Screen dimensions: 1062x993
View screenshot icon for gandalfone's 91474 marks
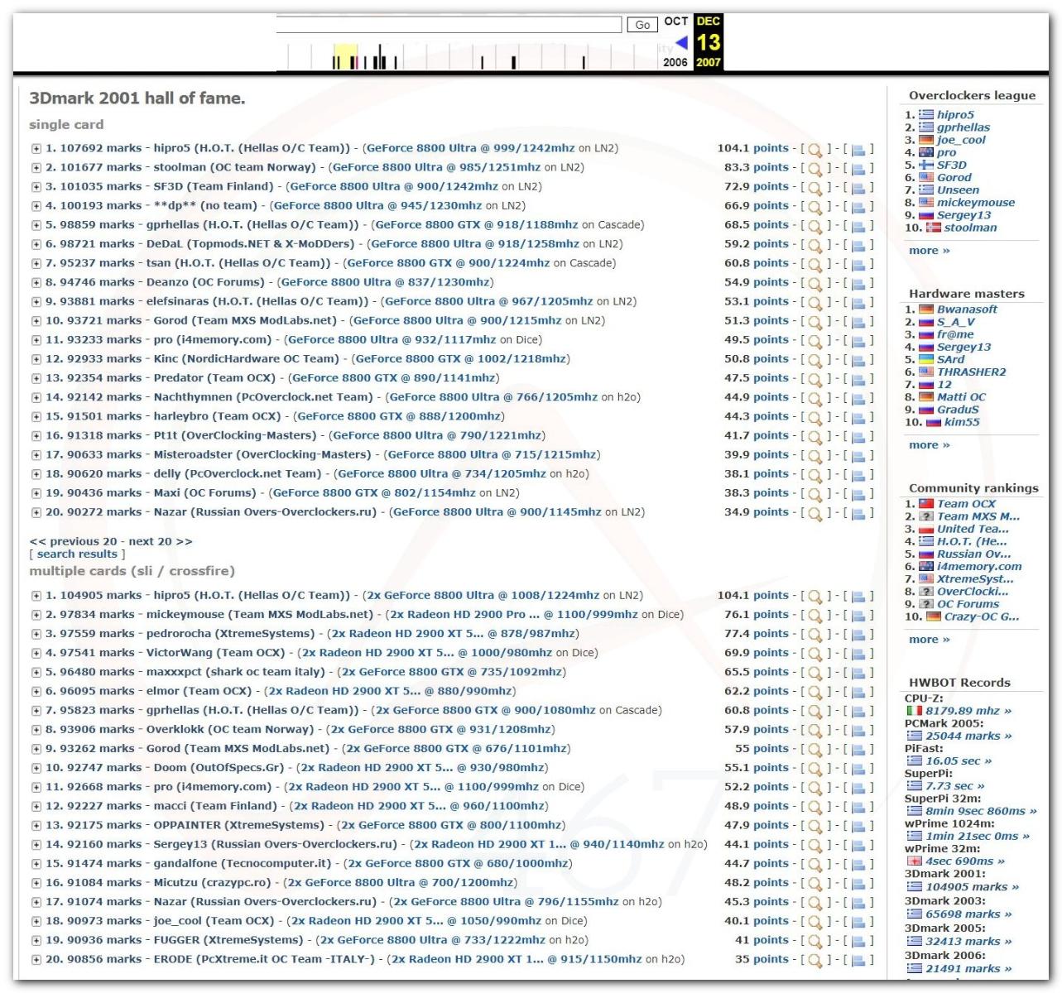(858, 865)
